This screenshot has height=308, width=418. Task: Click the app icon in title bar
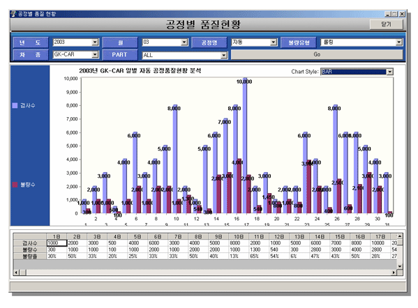coord(14,14)
